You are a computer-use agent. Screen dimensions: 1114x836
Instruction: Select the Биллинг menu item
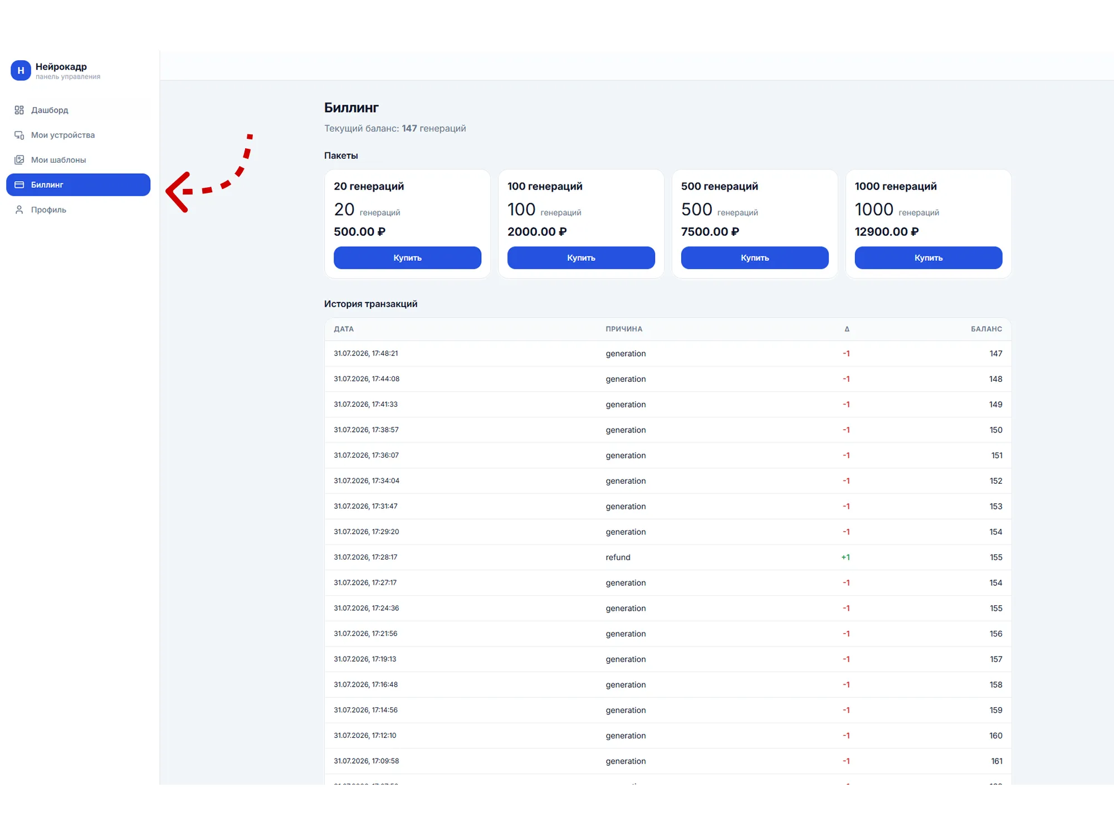click(78, 185)
